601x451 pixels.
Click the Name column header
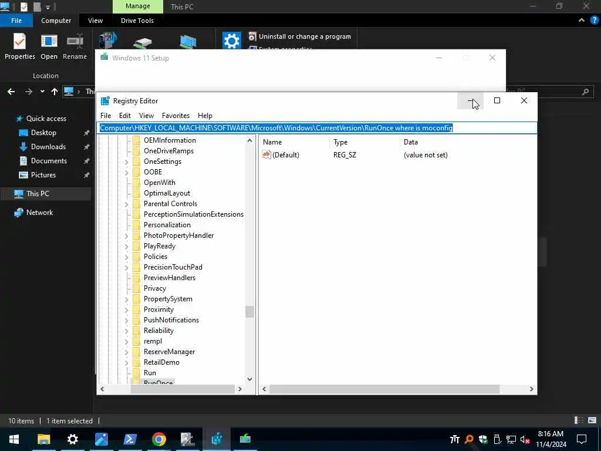click(x=272, y=142)
